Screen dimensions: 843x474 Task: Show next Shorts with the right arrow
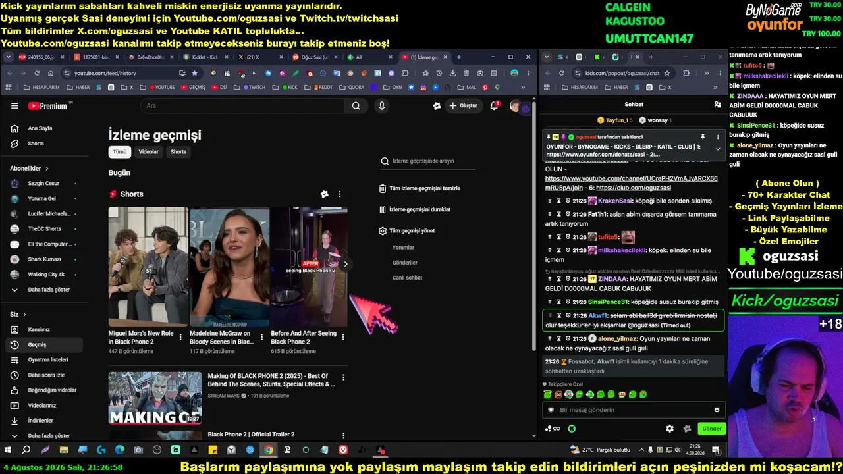pyautogui.click(x=346, y=265)
